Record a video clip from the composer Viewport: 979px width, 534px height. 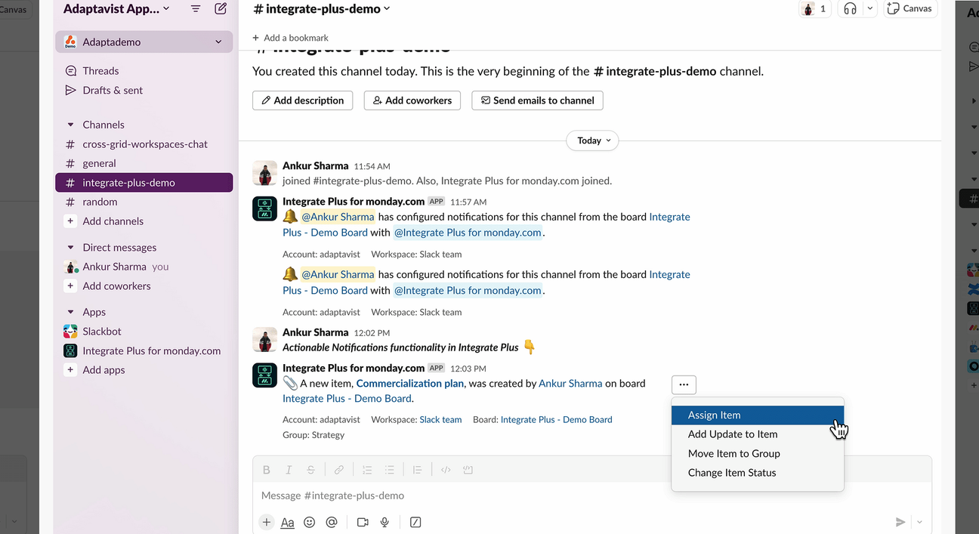pyautogui.click(x=362, y=522)
